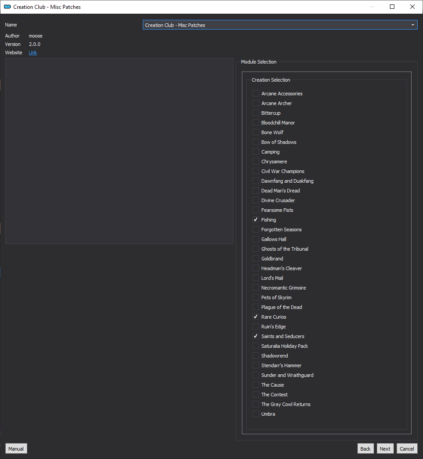Cancel the installer dialog
This screenshot has height=459, width=423.
click(x=407, y=449)
